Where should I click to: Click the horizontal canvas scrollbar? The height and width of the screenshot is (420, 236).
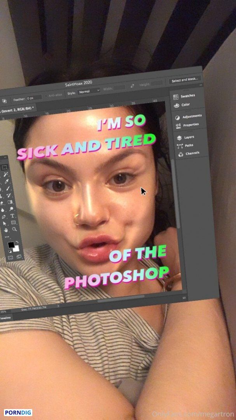121,298
